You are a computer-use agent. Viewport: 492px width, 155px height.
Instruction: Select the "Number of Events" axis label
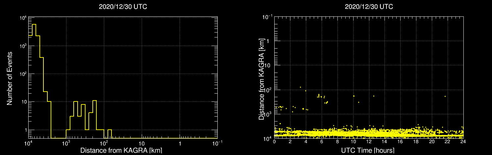(10, 78)
